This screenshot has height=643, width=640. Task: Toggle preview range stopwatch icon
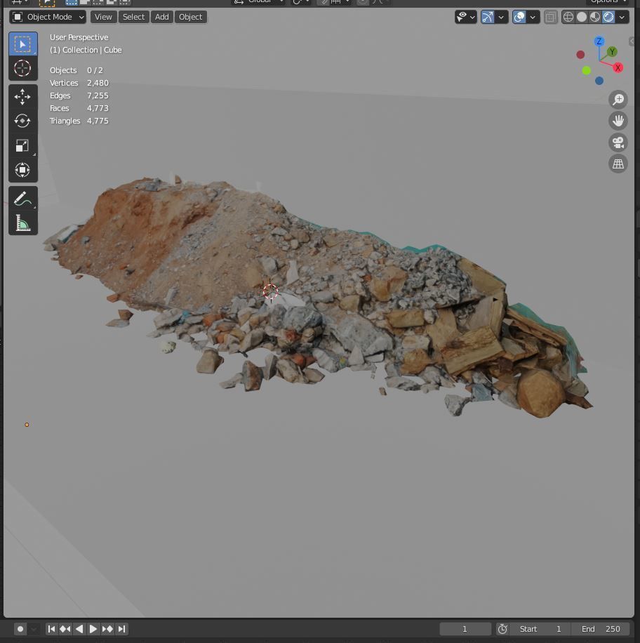502,629
